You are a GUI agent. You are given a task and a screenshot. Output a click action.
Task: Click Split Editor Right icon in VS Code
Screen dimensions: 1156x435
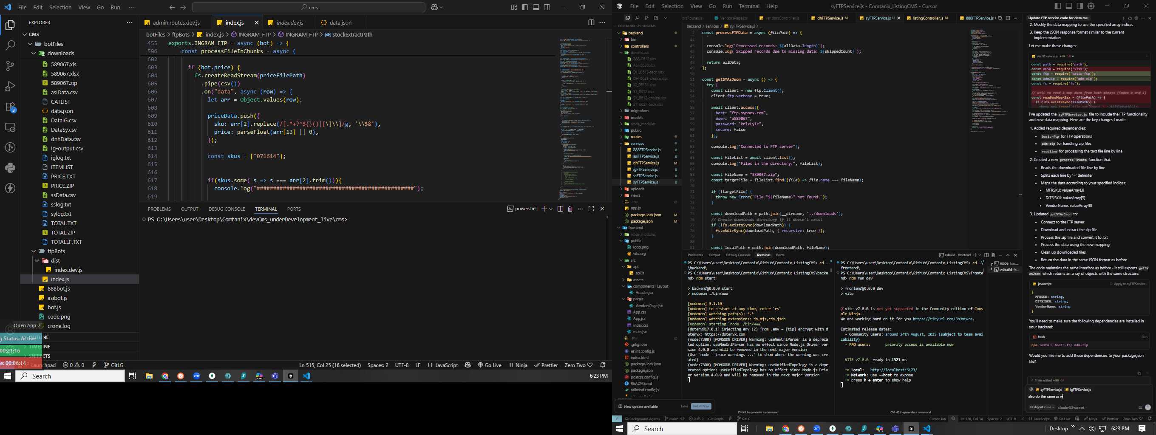591,23
